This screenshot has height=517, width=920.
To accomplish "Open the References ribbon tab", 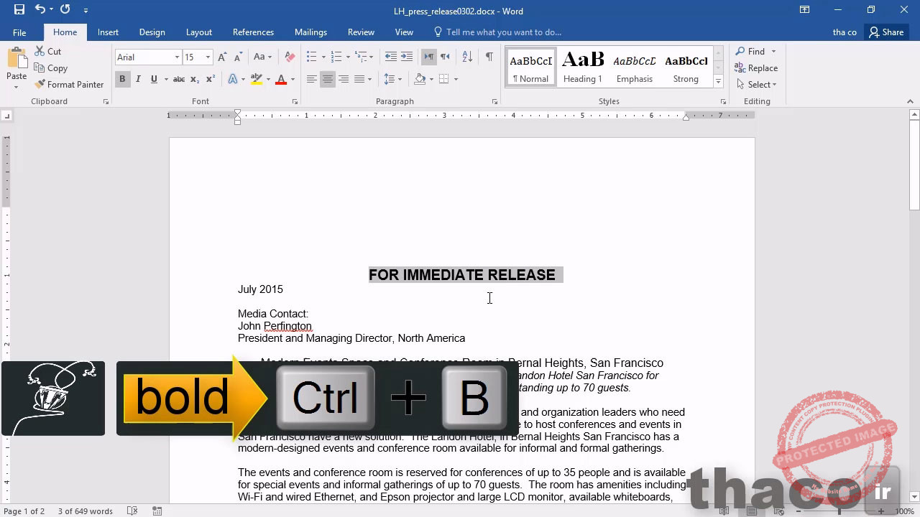I will tap(253, 32).
